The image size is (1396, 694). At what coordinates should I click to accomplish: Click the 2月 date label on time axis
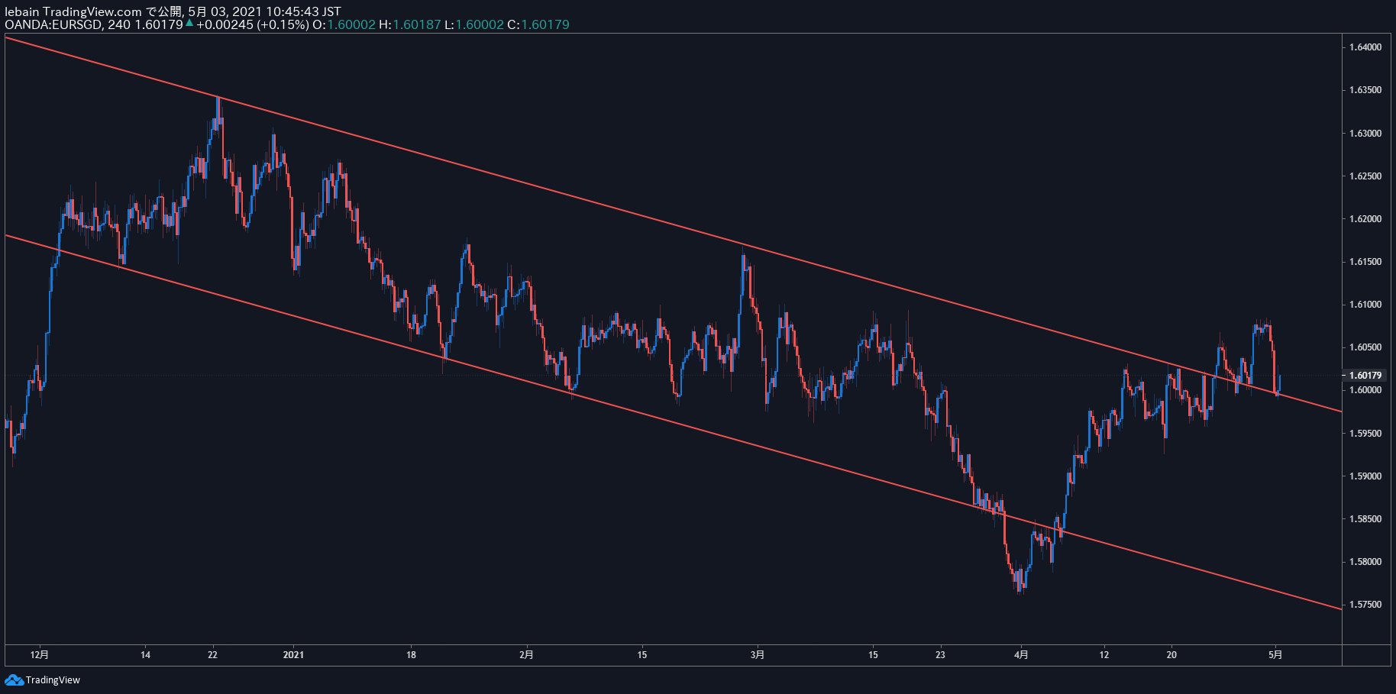click(526, 655)
